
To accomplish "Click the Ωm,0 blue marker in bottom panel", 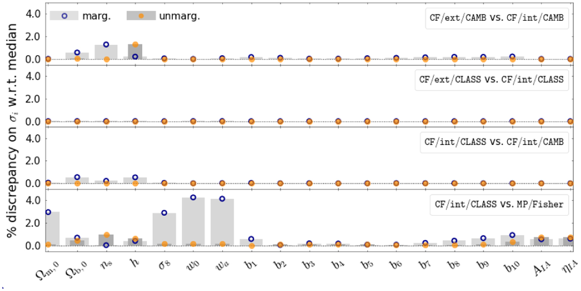I will click(x=48, y=212).
